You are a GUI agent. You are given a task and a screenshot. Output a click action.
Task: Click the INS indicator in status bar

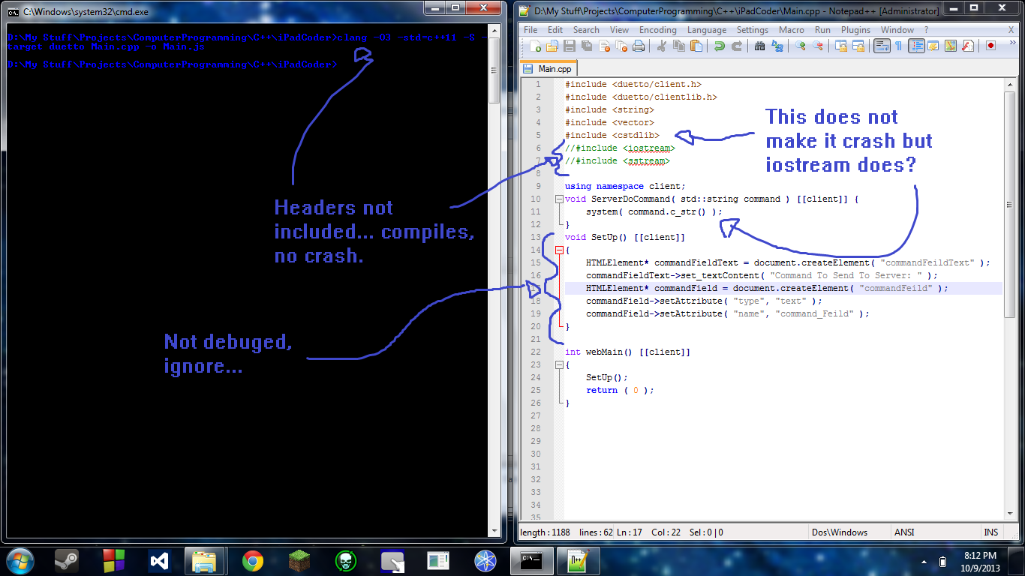tap(990, 532)
